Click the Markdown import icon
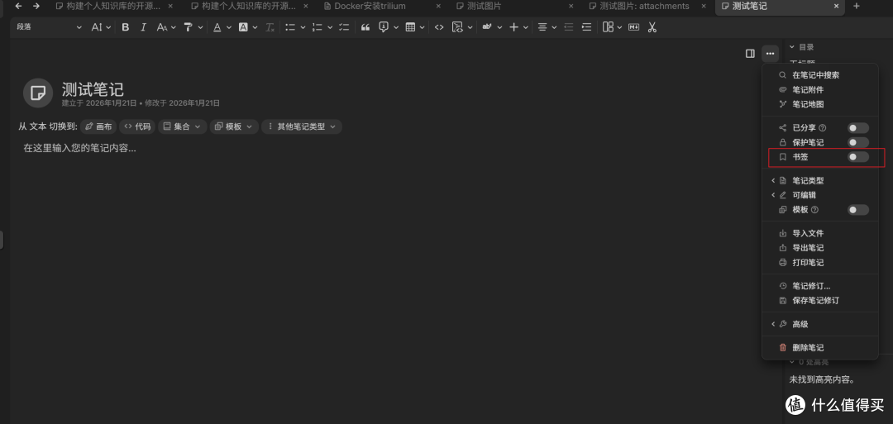893x424 pixels. [x=634, y=26]
